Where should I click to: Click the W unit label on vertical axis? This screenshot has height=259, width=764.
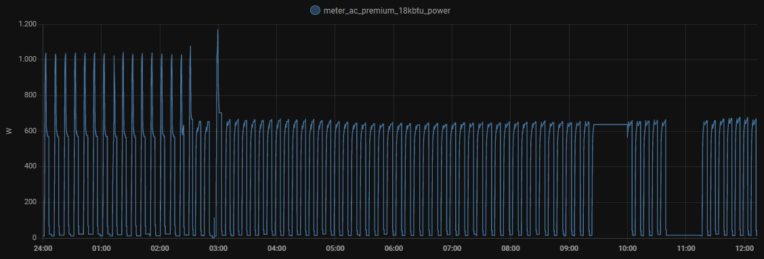(8, 131)
